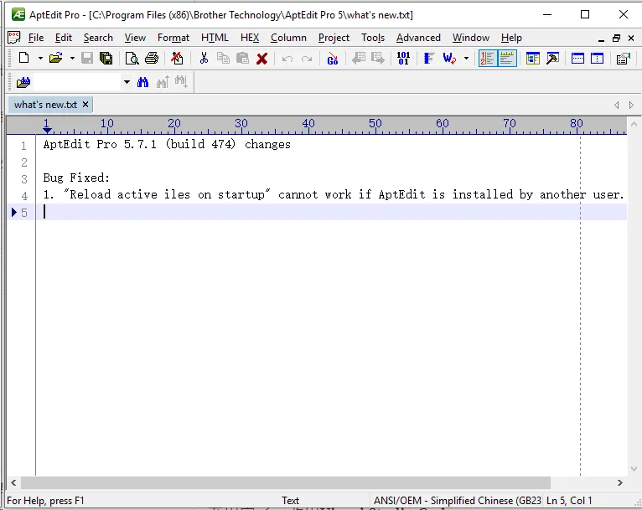
Task: Expand the Word Wrap dropdown arrow
Action: pos(466,58)
